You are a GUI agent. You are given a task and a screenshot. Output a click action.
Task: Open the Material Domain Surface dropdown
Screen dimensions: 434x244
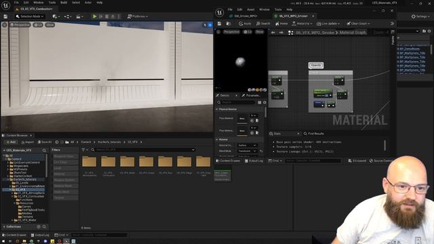click(247, 145)
